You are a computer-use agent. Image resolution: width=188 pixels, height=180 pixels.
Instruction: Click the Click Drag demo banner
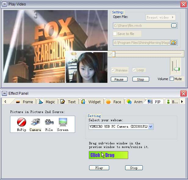tap(108, 155)
